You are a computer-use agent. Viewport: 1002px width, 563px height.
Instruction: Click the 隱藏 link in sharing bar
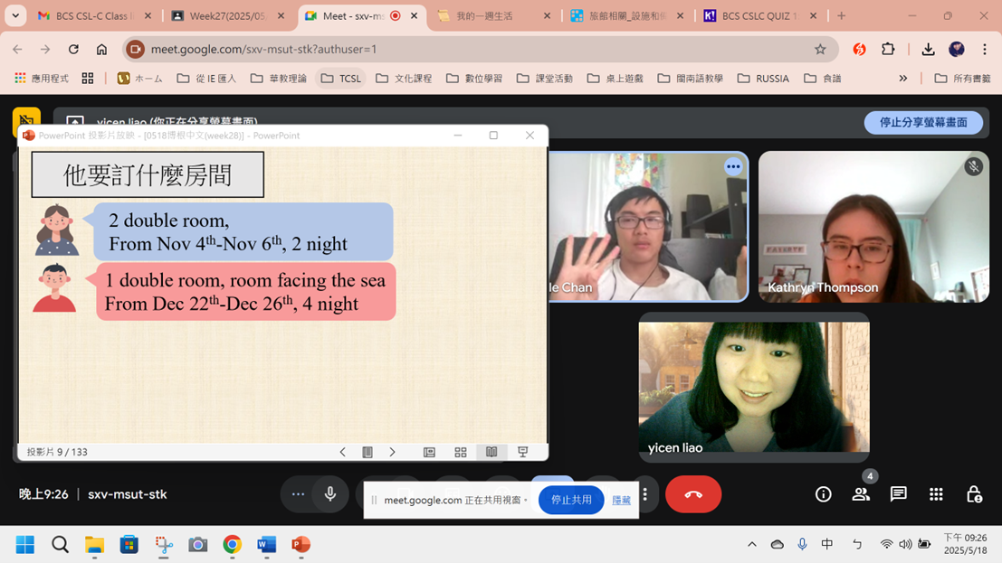tap(621, 500)
